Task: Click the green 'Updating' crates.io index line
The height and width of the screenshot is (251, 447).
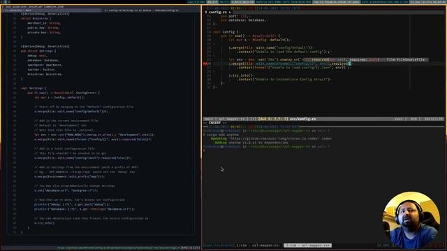Action: pyautogui.click(x=271, y=139)
